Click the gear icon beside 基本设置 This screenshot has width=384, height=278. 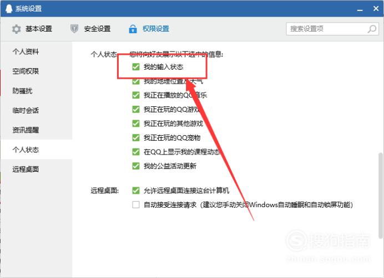point(17,29)
